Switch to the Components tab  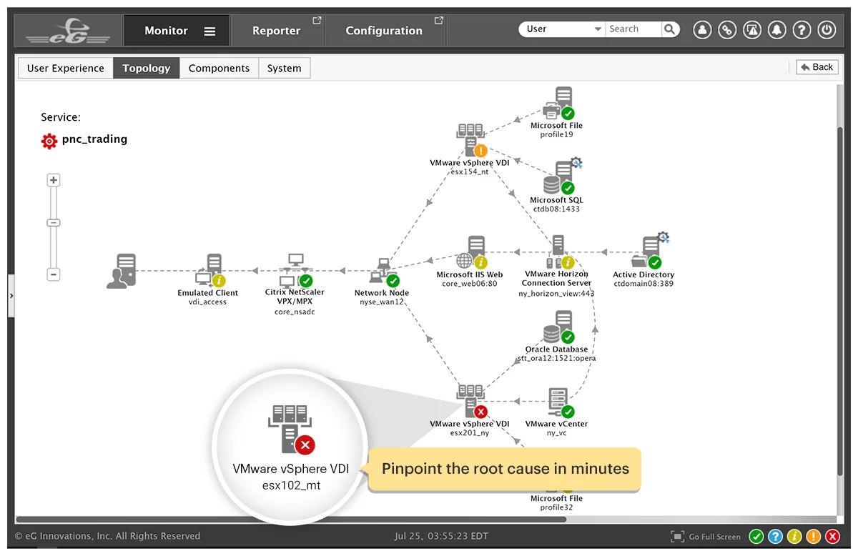click(x=219, y=69)
